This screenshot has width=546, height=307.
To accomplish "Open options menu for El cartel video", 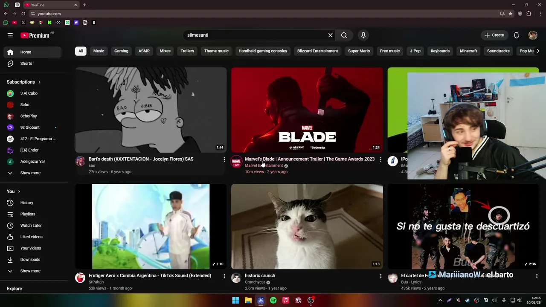I will click(x=537, y=276).
